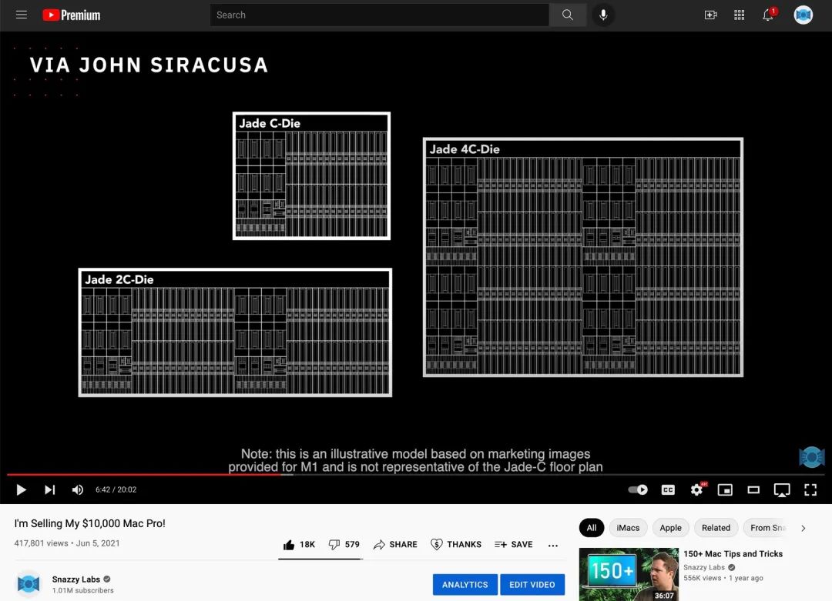Select the All filter chip
The image size is (832, 601).
point(592,528)
